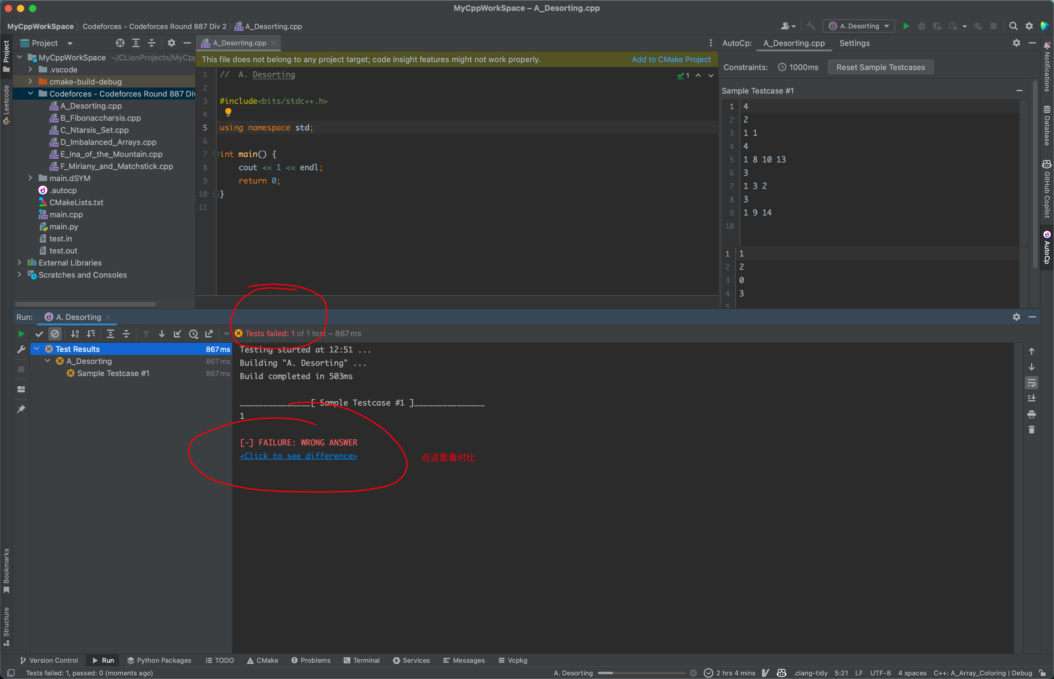Click the Sample Testcase #1 result

113,373
